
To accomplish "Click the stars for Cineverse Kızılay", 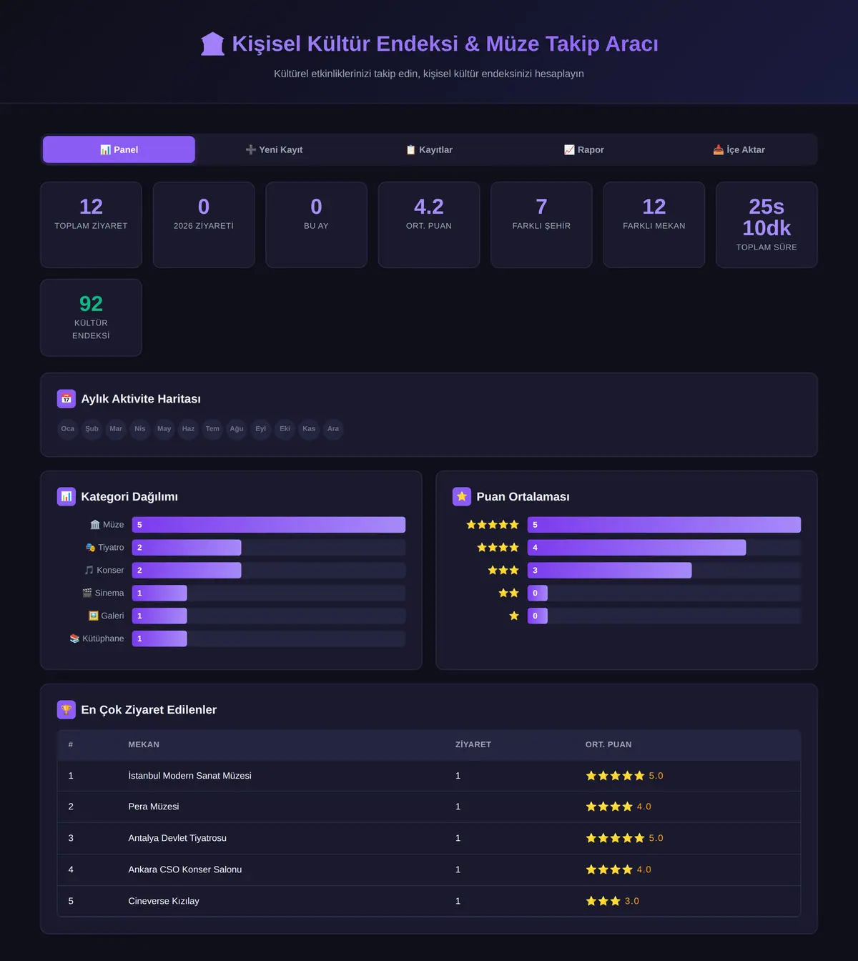I will [603, 901].
